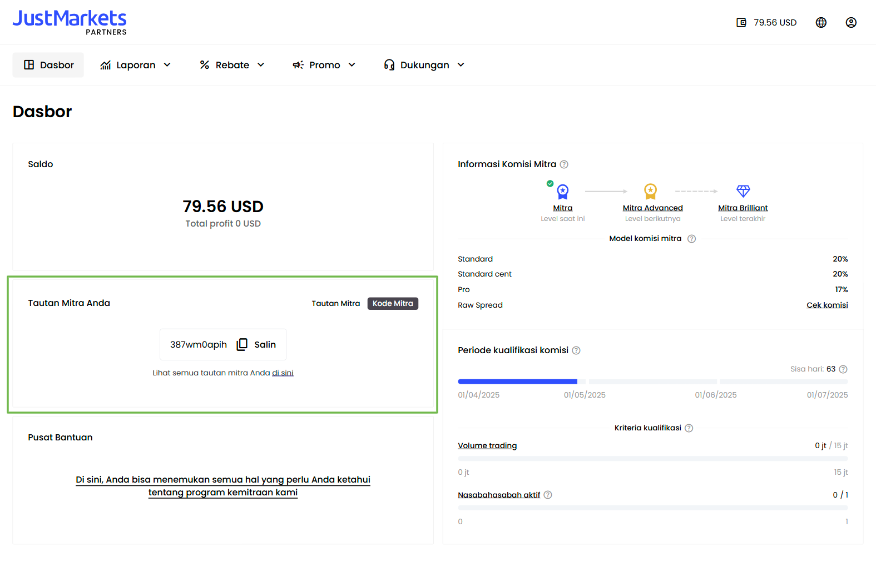
Task: Open the wallet balance icon
Action: (741, 23)
